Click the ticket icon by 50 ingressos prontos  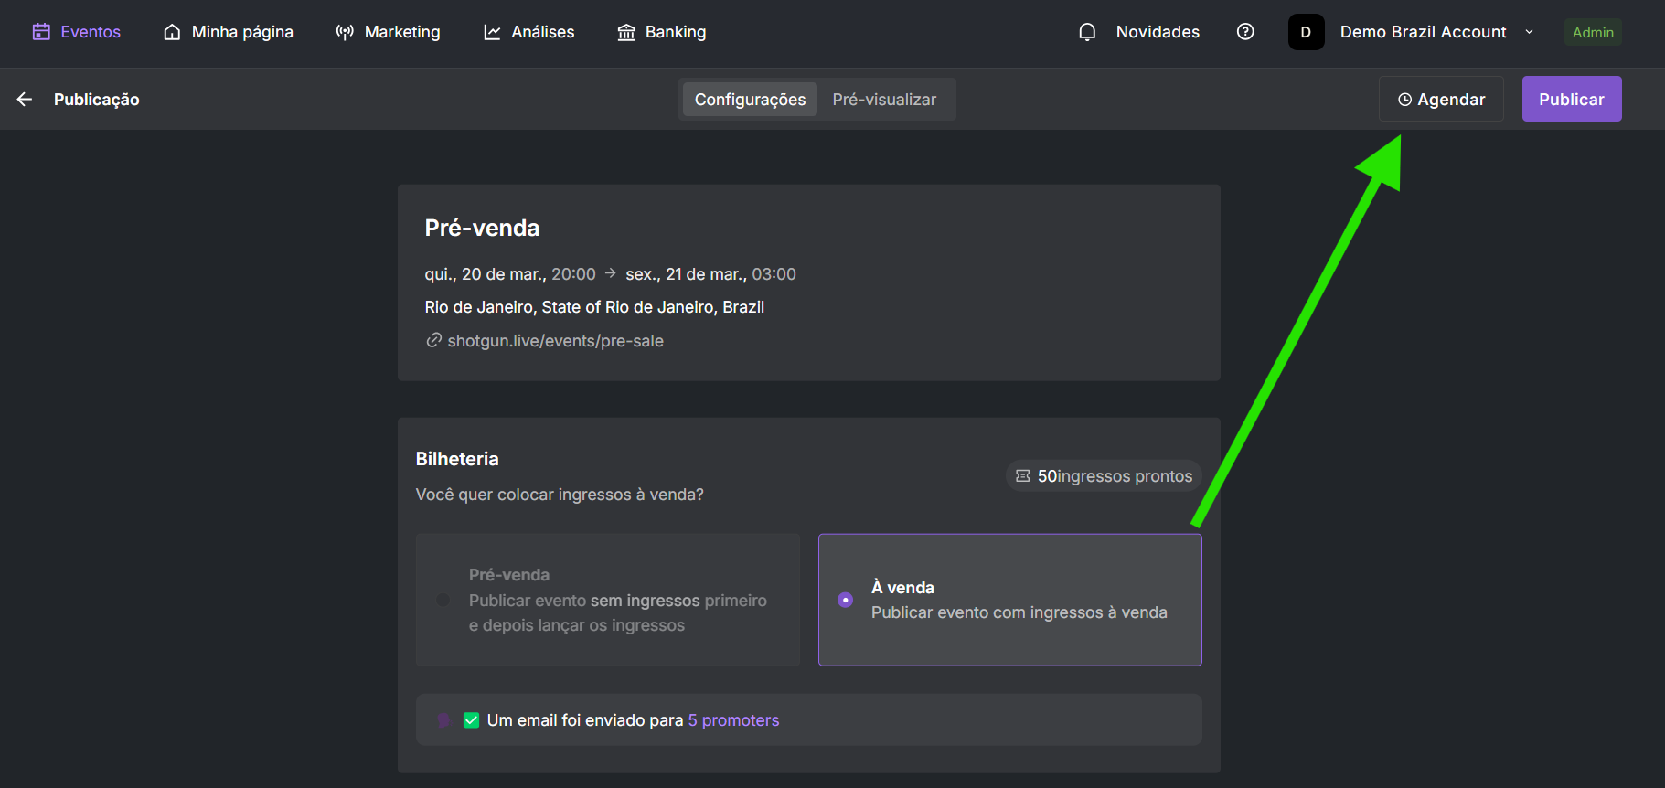point(1023,476)
